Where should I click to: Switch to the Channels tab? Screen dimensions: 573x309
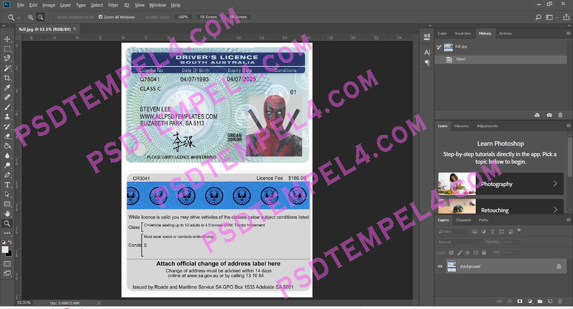pos(463,220)
